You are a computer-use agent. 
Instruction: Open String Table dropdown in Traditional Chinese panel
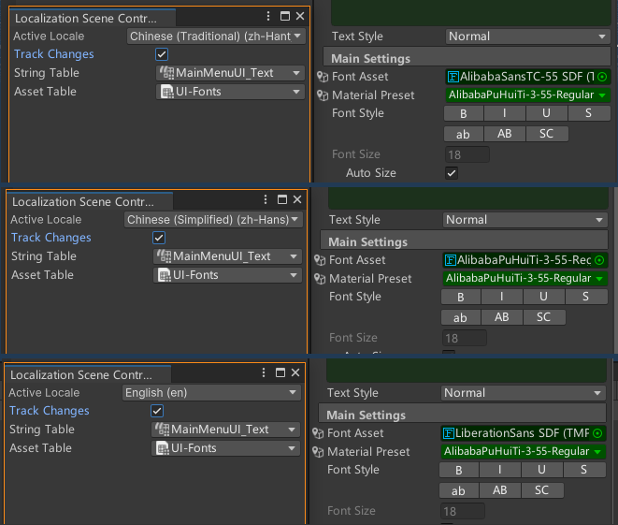point(231,73)
